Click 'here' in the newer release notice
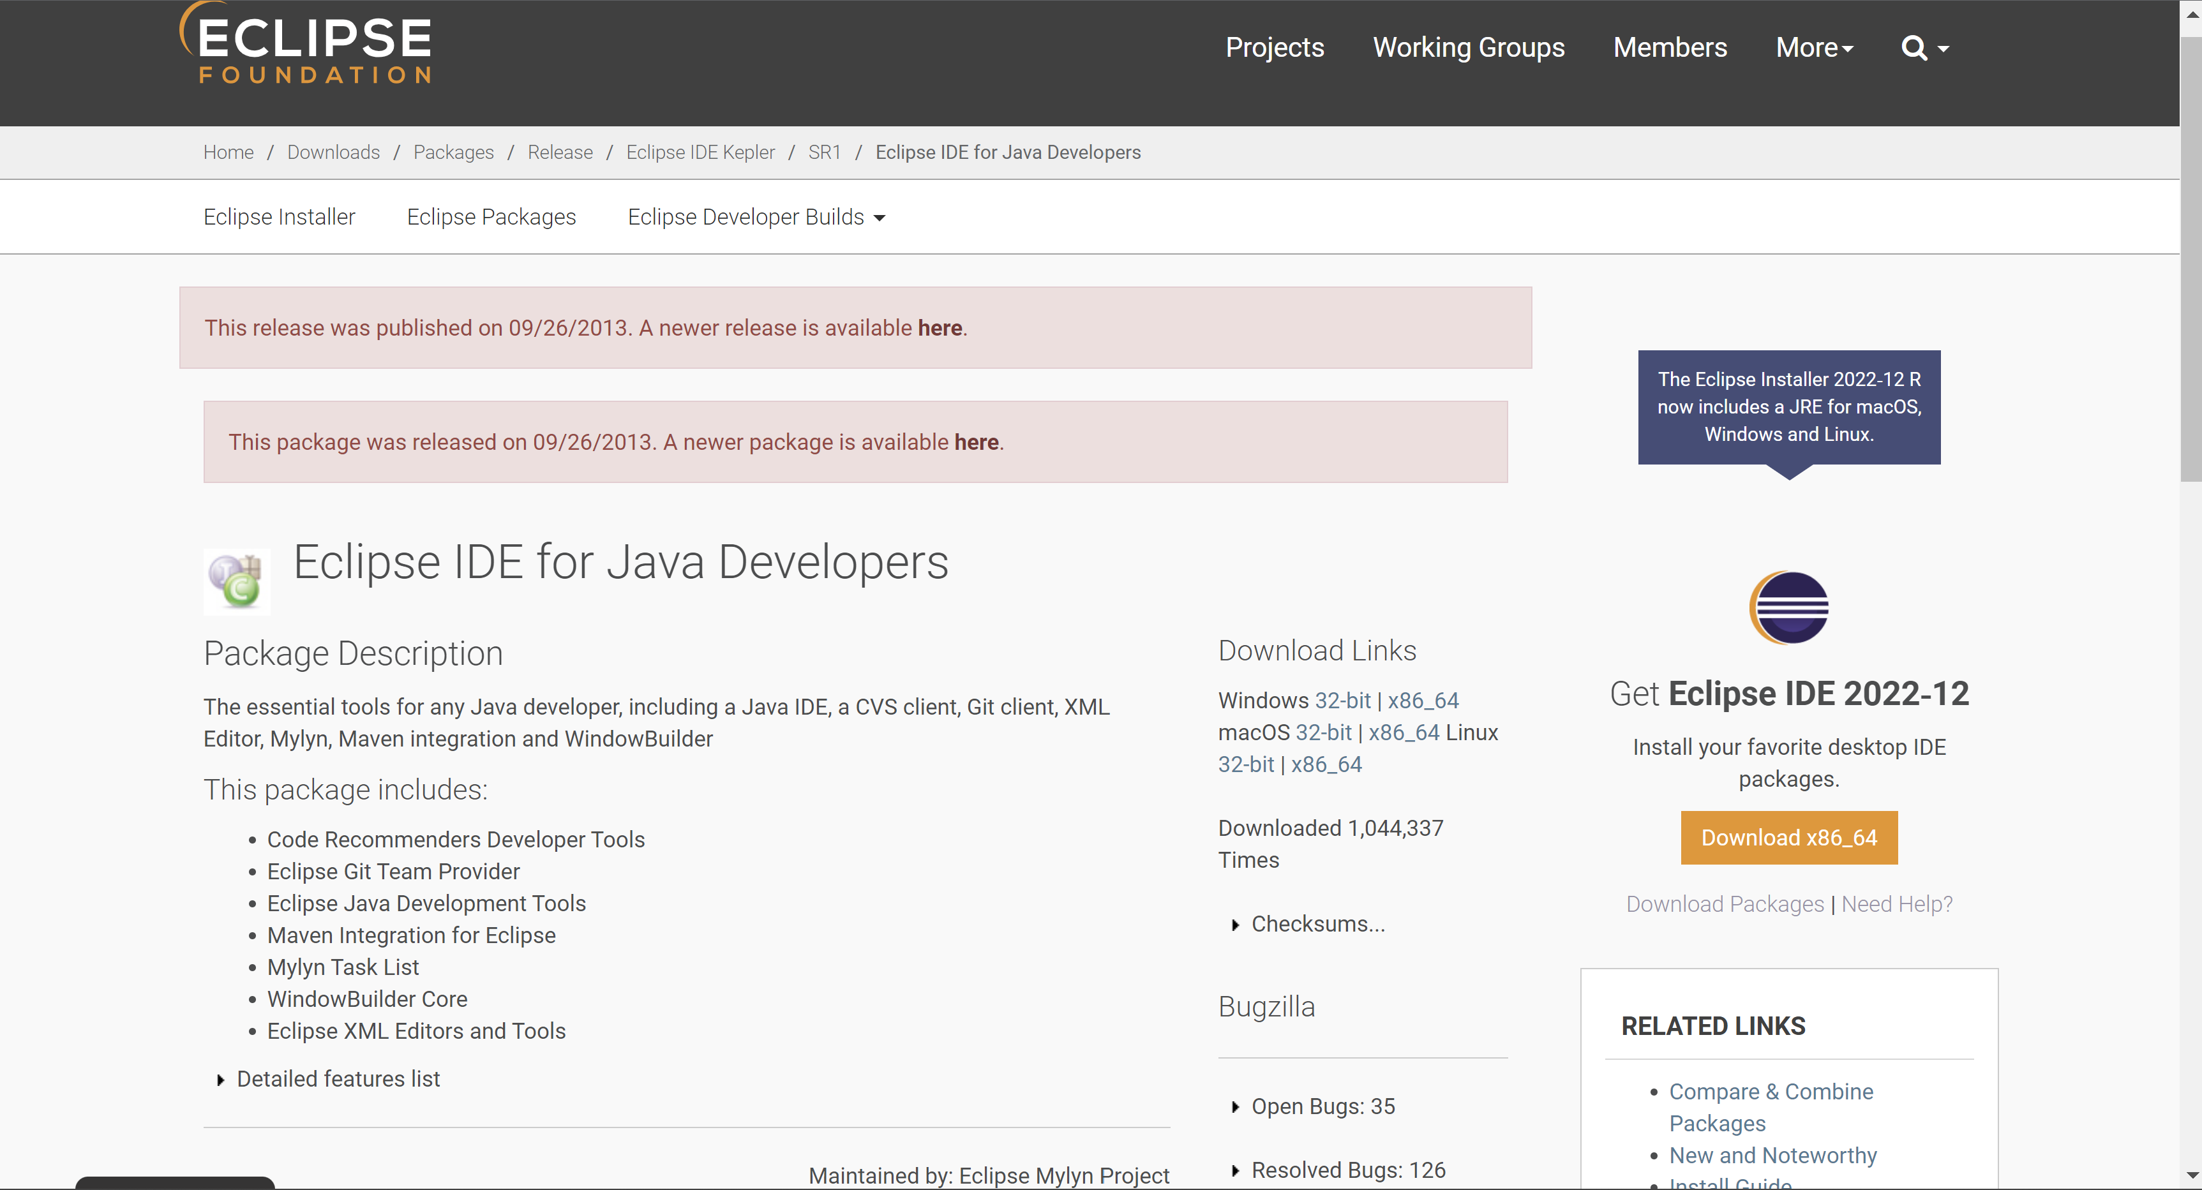The height and width of the screenshot is (1190, 2202). 940,328
